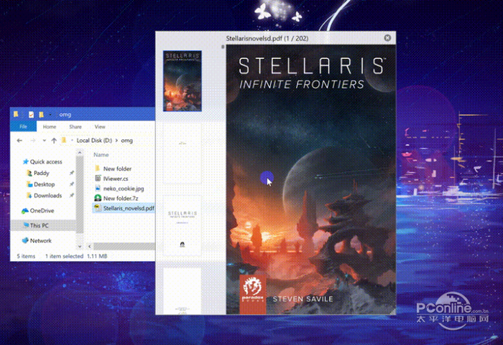The image size is (503, 345).
Task: Open the Home ribbon tab in Explorer
Action: coord(50,126)
